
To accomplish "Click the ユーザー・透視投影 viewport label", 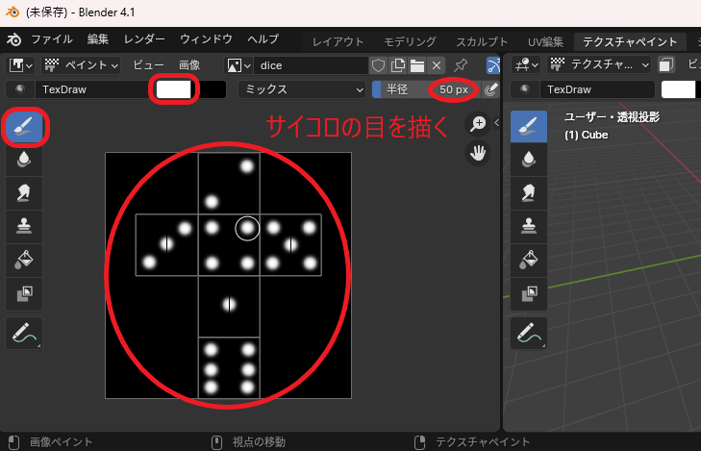I will 612,117.
